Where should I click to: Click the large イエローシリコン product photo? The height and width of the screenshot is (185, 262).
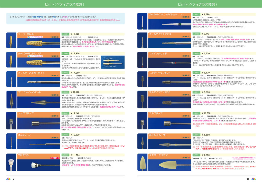tap(170, 165)
